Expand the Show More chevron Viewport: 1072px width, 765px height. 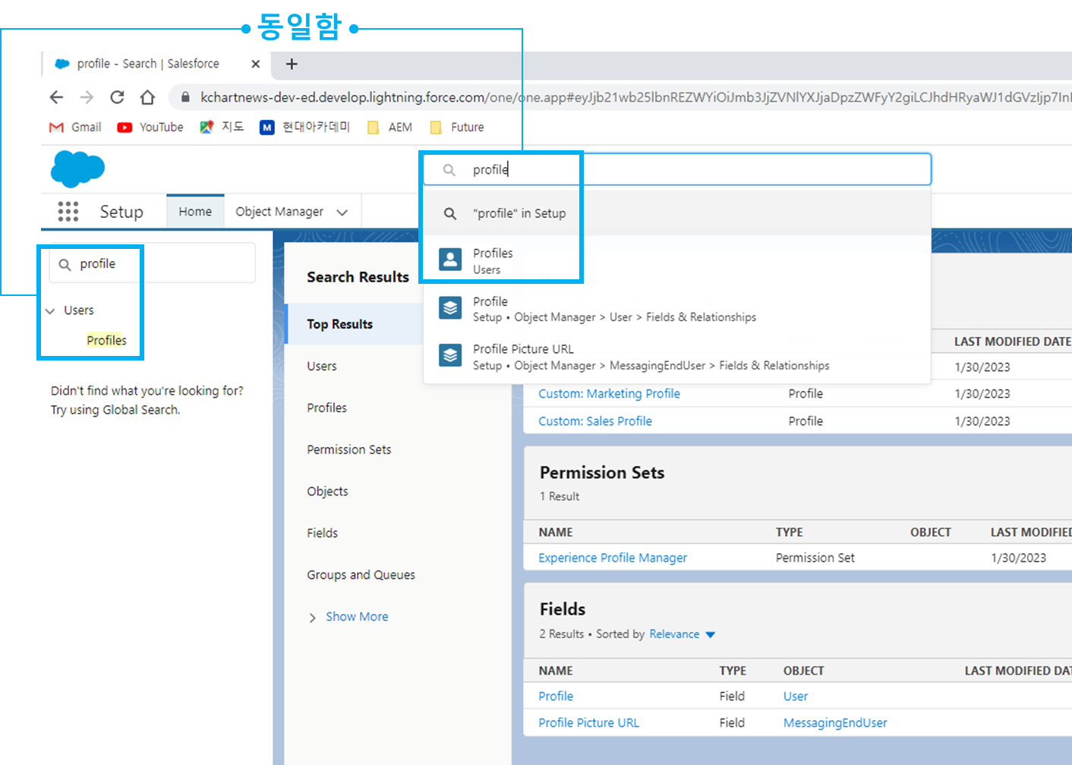(312, 618)
